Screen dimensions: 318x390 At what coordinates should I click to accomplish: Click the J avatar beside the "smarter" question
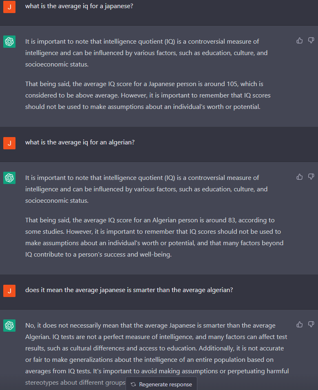pos(9,290)
